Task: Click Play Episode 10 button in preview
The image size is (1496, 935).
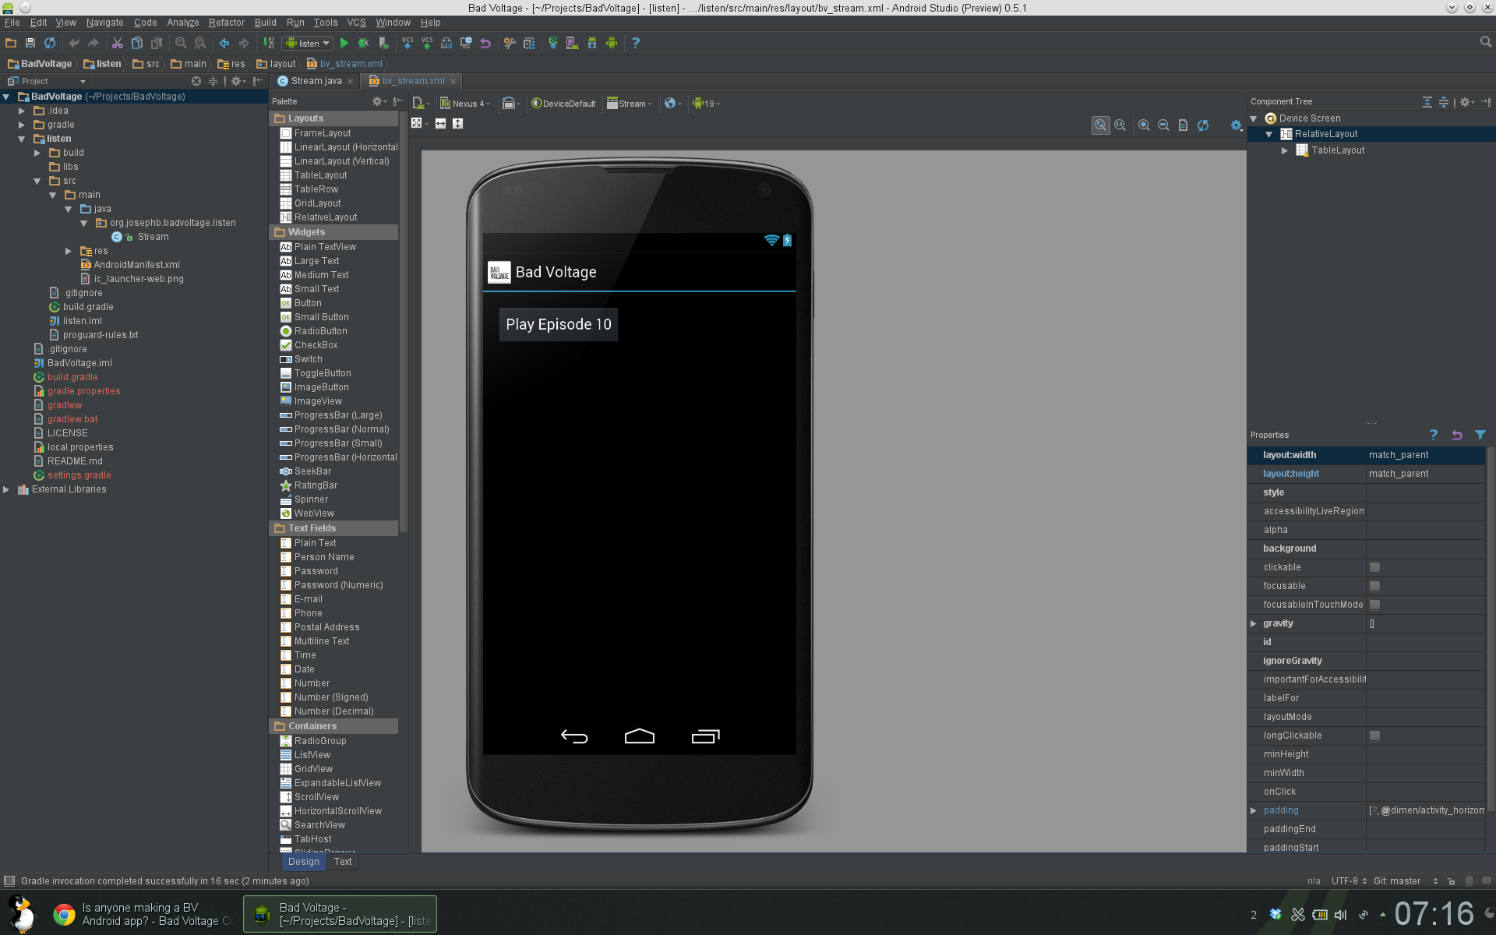Action: tap(559, 324)
